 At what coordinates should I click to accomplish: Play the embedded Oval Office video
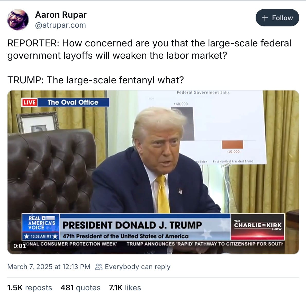point(153,172)
